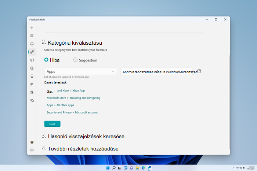Screen dimensions: 257x171
Task: Open the diagnostics tools icon in sidebar
Action: point(32,92)
